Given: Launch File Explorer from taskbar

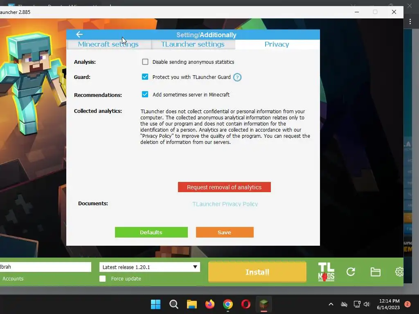Looking at the screenshot, I should tap(192, 304).
